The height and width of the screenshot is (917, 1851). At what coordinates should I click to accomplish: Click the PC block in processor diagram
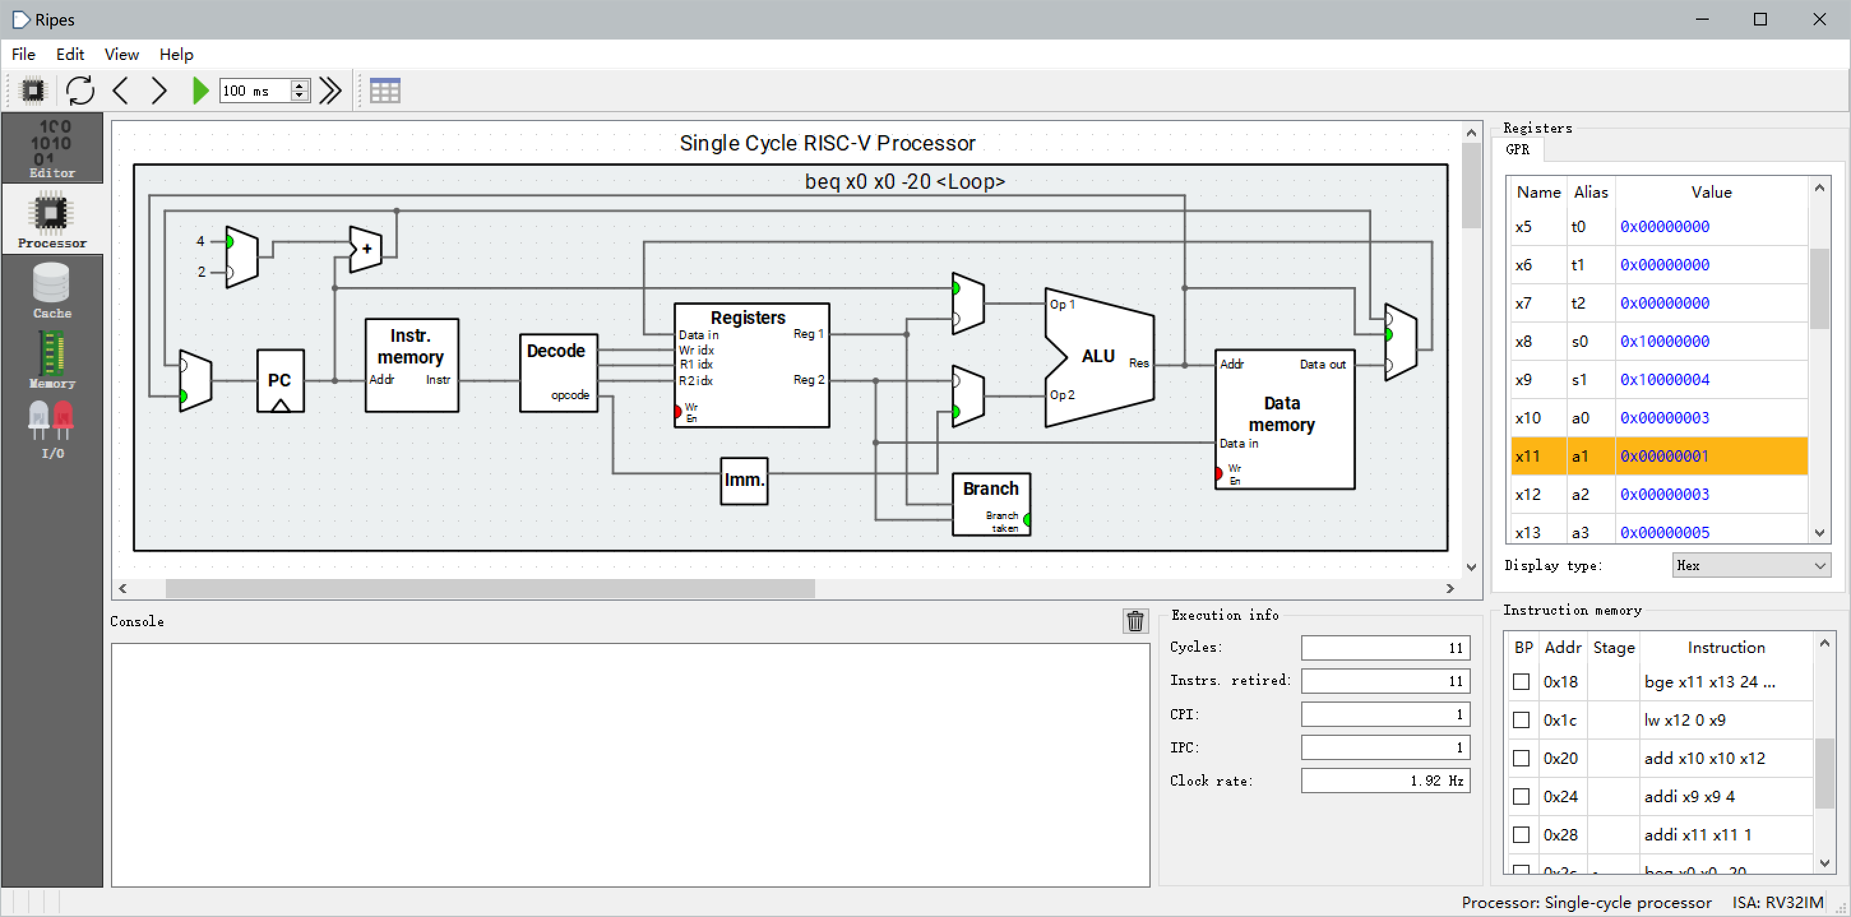(280, 381)
